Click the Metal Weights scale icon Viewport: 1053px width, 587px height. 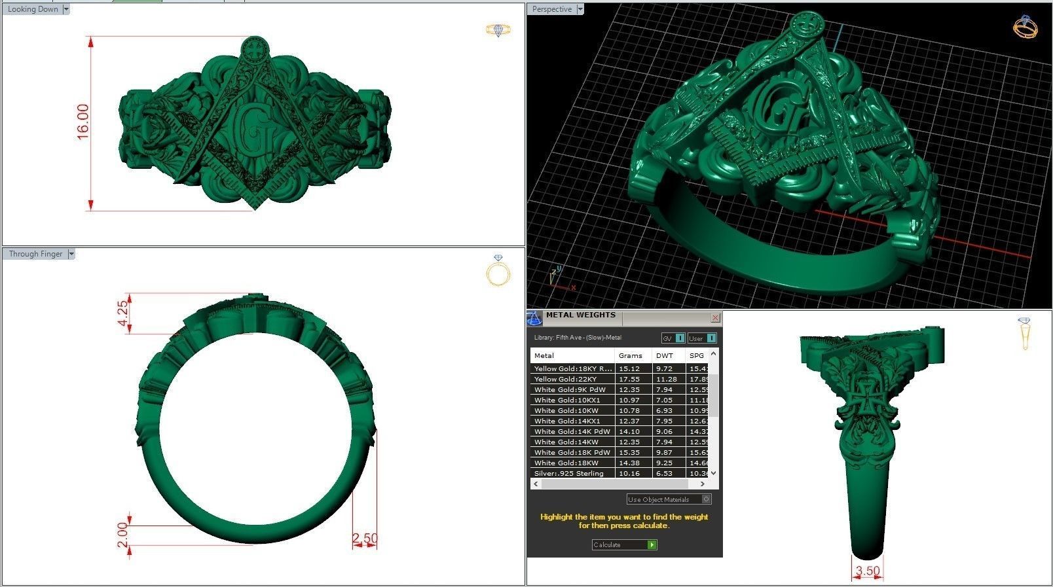click(x=534, y=318)
